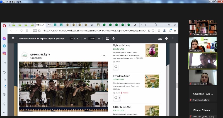
Task: Toggle the PDF sidebar hamburger menu
Action: pyautogui.click(x=13, y=38)
